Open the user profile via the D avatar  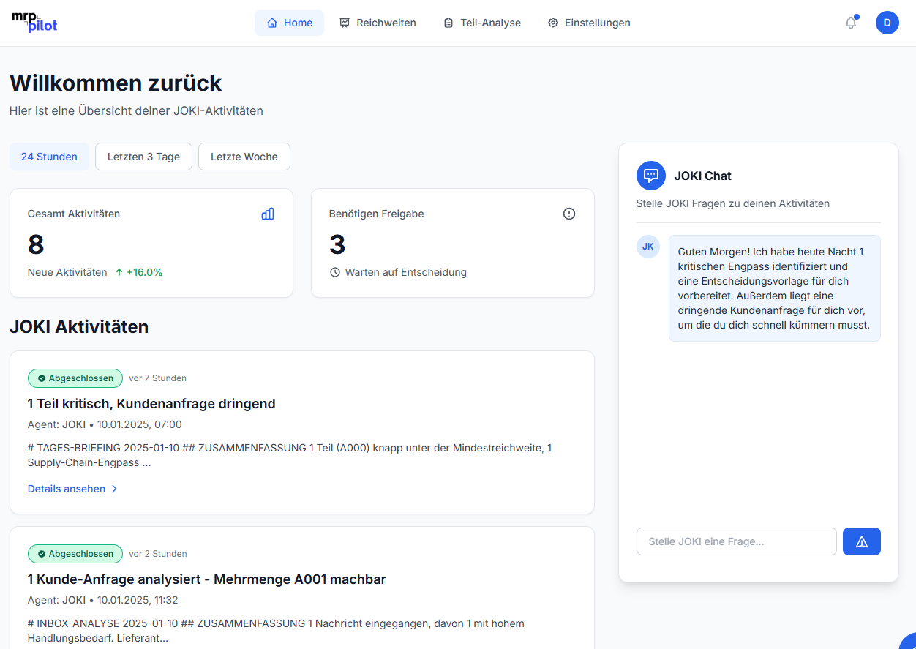[x=887, y=23]
